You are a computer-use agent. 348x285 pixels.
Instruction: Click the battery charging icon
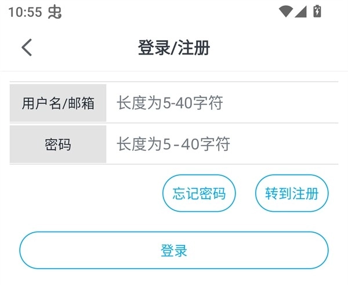[317, 11]
